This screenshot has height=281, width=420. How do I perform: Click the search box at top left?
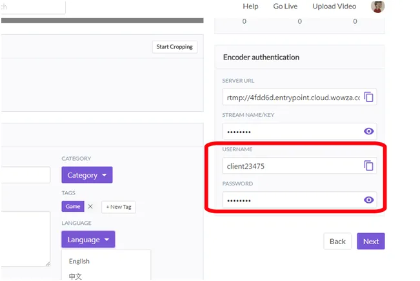tap(33, 6)
